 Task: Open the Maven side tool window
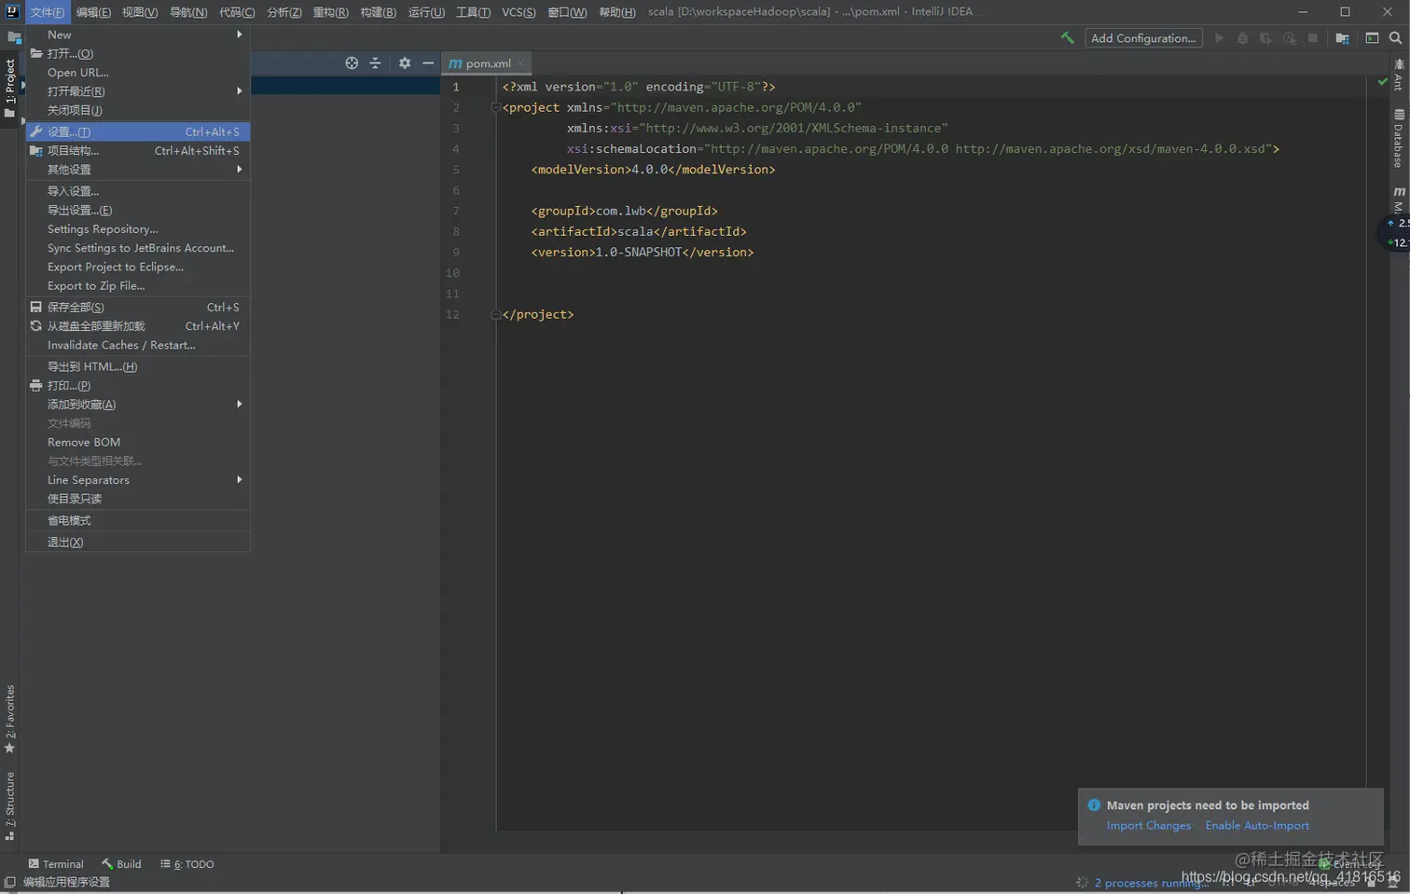tap(1399, 200)
